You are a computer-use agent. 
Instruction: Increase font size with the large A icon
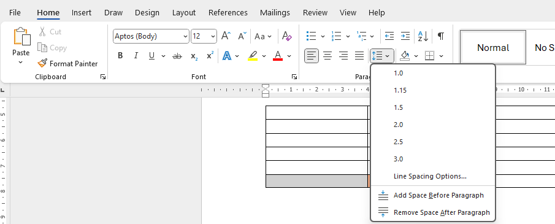[226, 36]
